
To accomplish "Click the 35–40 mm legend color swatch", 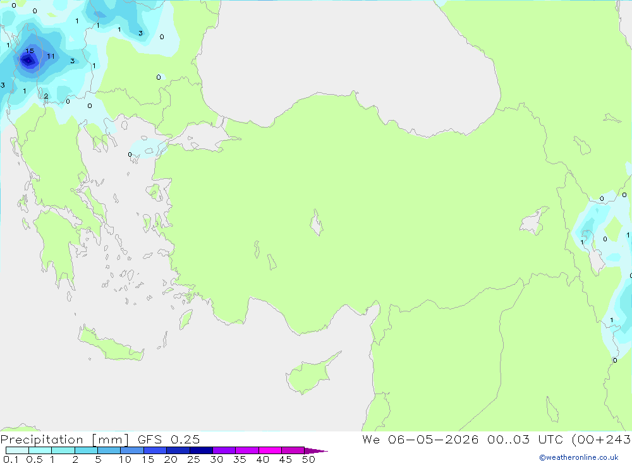I will (246, 450).
